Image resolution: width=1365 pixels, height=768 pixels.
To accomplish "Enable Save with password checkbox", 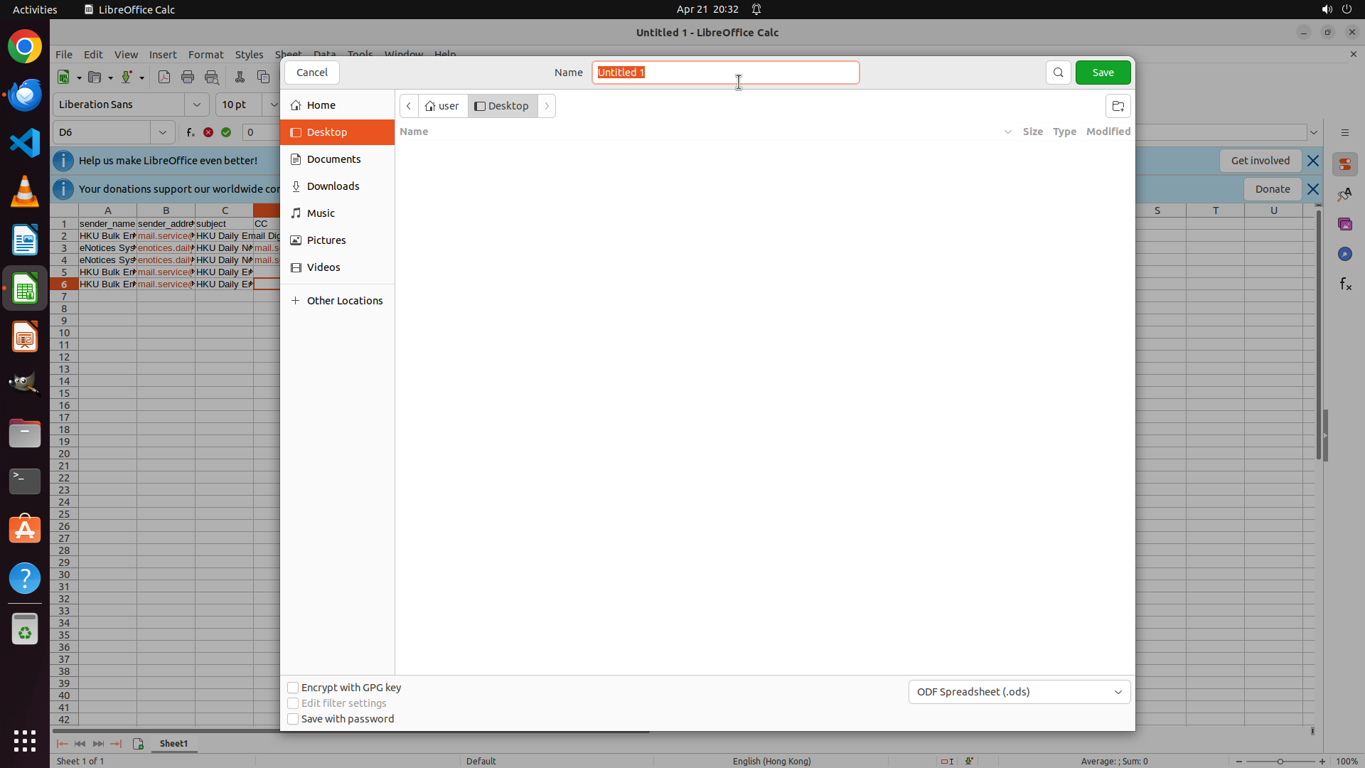I will pos(293,719).
